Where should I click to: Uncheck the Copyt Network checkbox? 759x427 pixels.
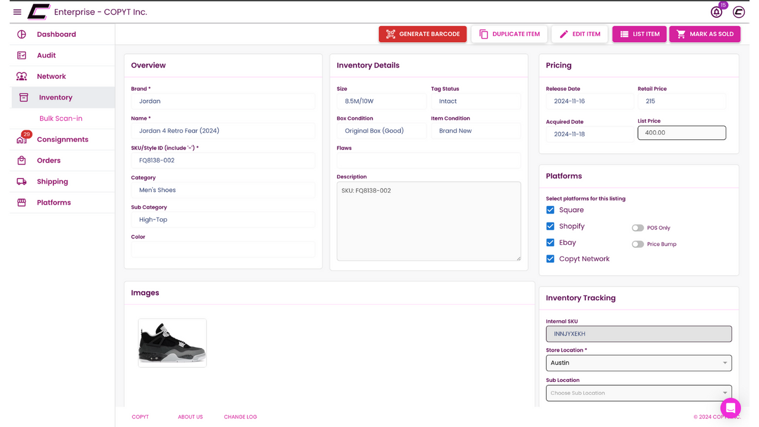tap(550, 259)
